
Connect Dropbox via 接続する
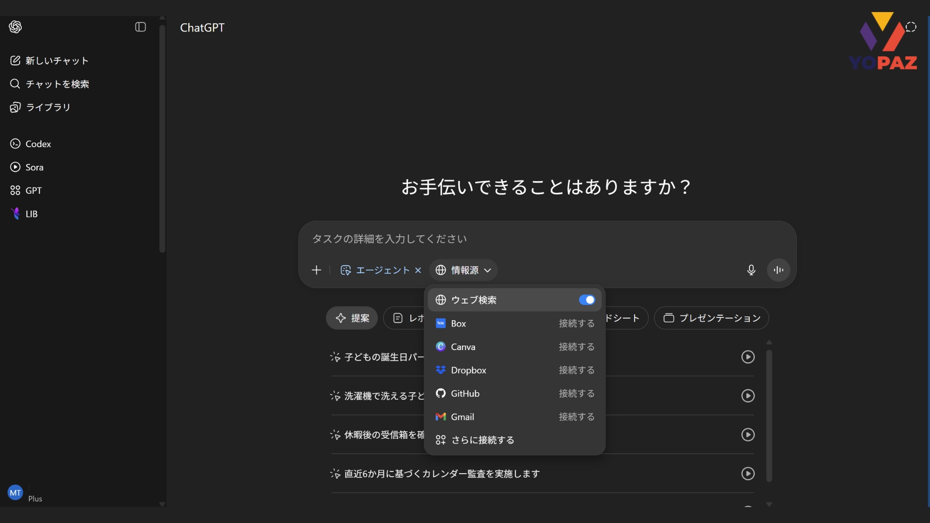point(576,370)
